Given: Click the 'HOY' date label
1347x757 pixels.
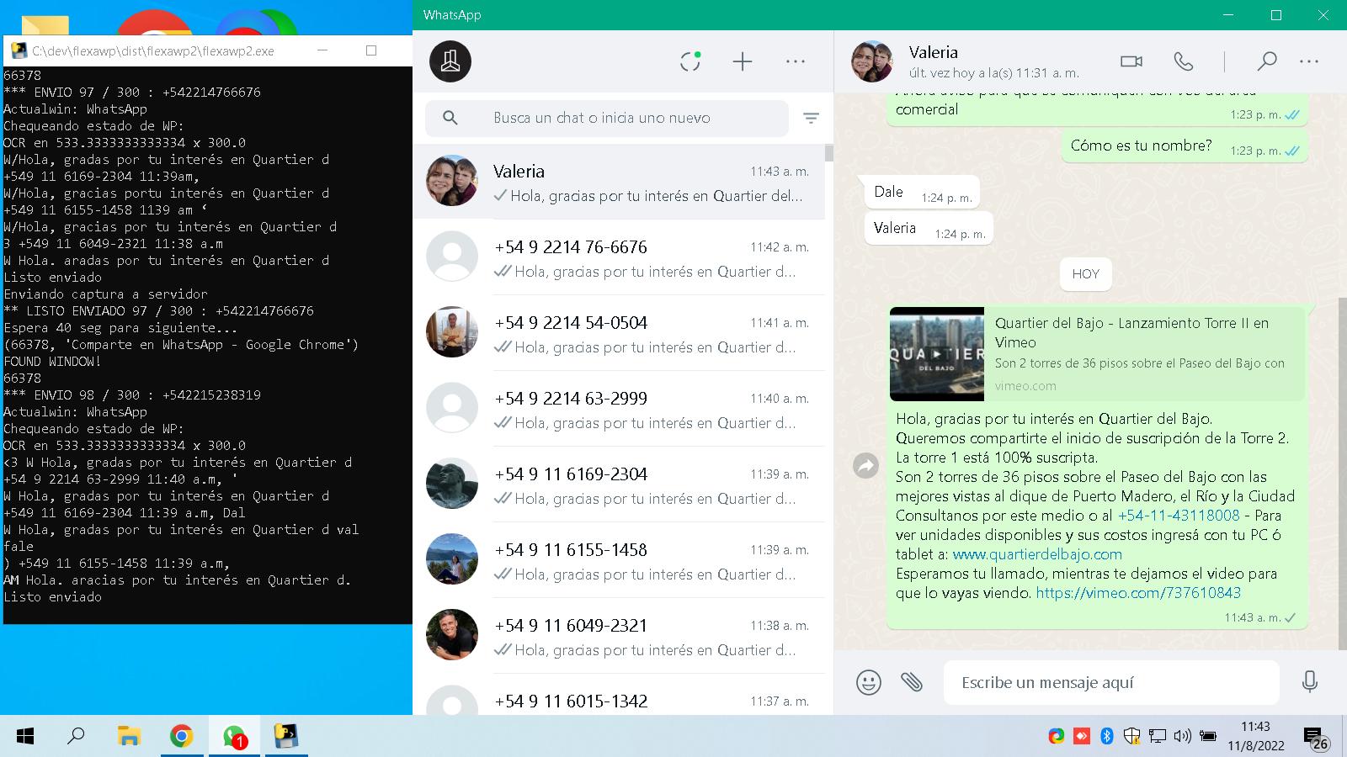Looking at the screenshot, I should (1086, 274).
